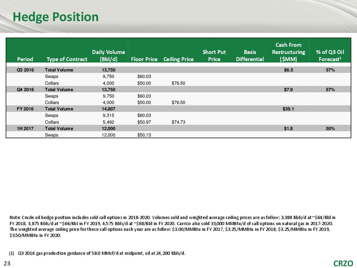
Task: Click the "Floor Price" column header
Action: [144, 59]
